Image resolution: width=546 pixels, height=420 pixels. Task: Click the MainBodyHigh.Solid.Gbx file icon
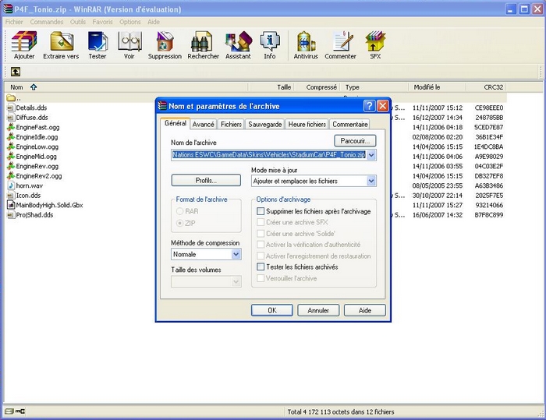click(11, 205)
